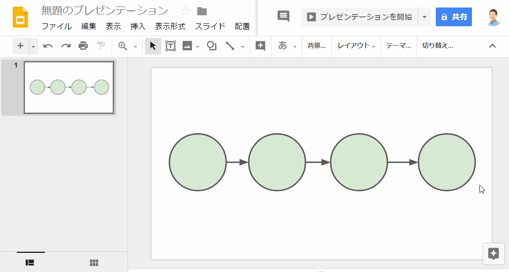Open the 表示形式 menu

(170, 26)
